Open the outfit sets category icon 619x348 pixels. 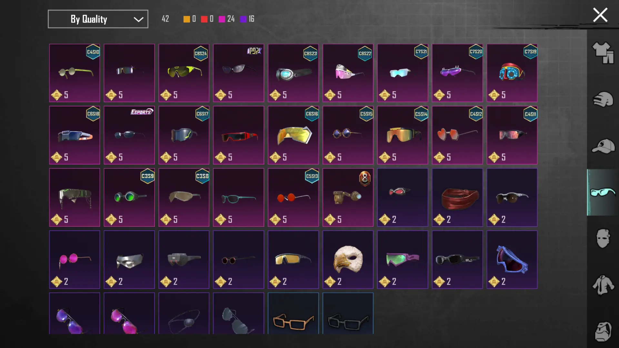[603, 53]
